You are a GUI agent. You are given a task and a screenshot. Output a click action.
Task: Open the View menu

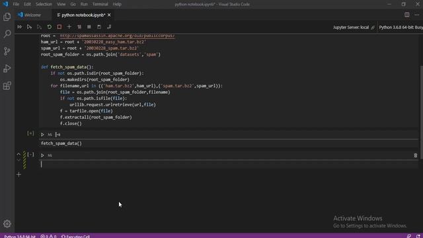pos(61,5)
